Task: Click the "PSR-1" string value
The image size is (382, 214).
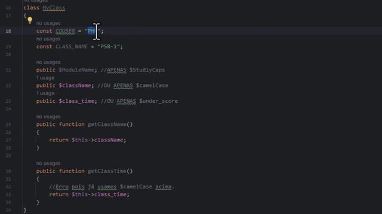Action: (x=109, y=46)
